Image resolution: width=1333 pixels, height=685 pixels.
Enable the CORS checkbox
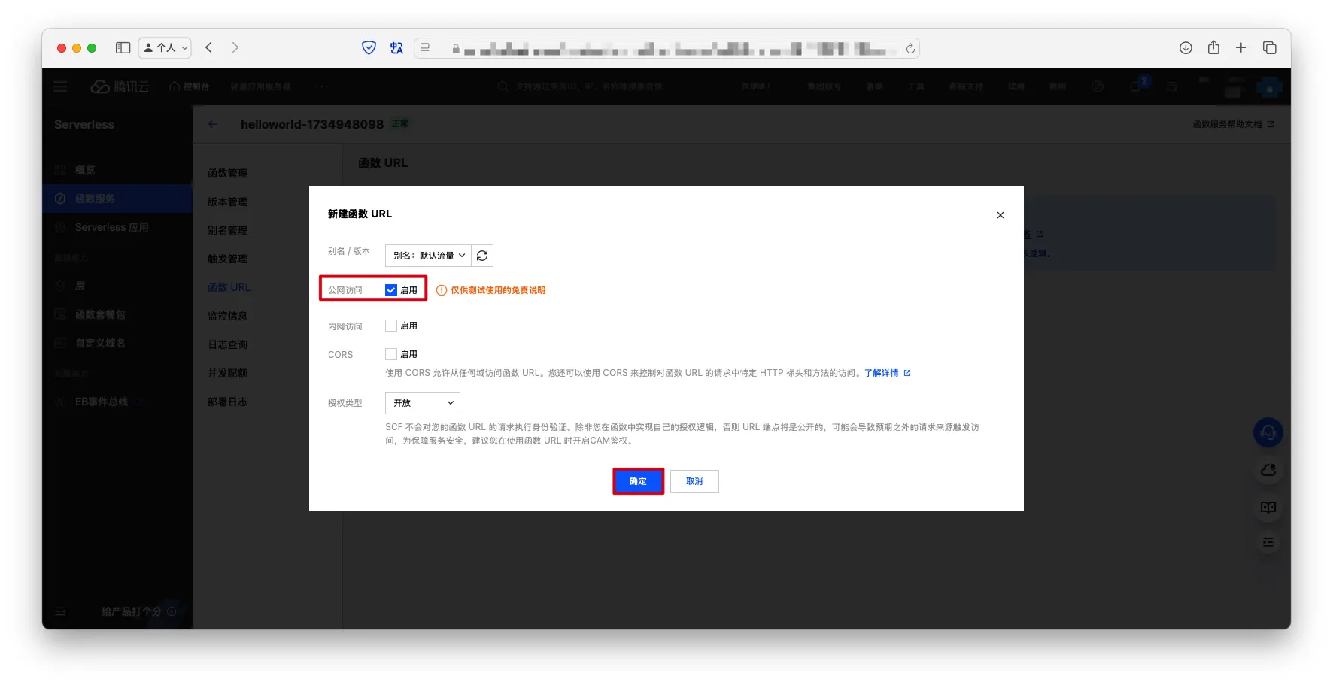pyautogui.click(x=391, y=354)
